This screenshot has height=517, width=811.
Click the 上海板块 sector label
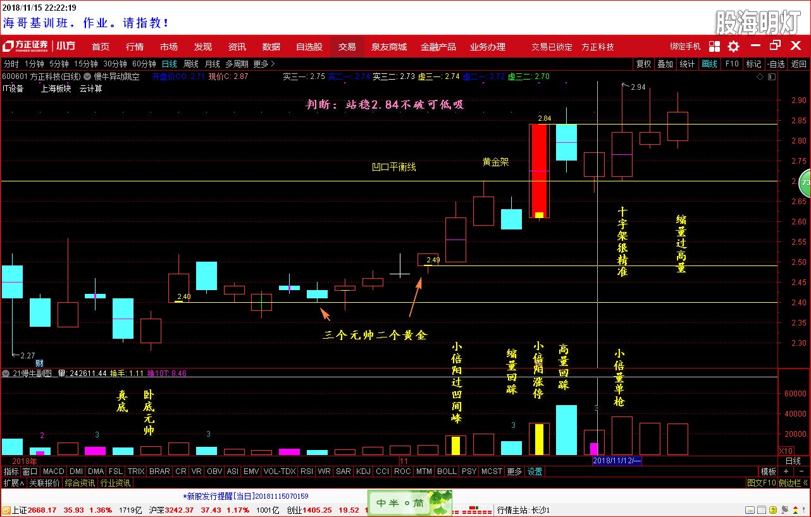[56, 88]
